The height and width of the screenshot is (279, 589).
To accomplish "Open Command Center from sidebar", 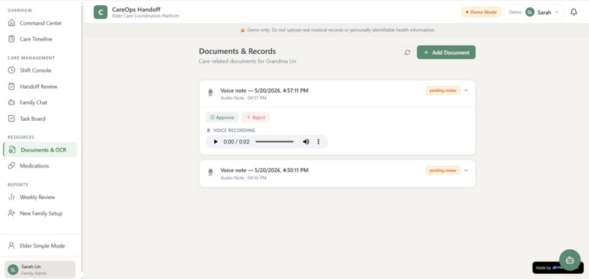I will click(40, 23).
